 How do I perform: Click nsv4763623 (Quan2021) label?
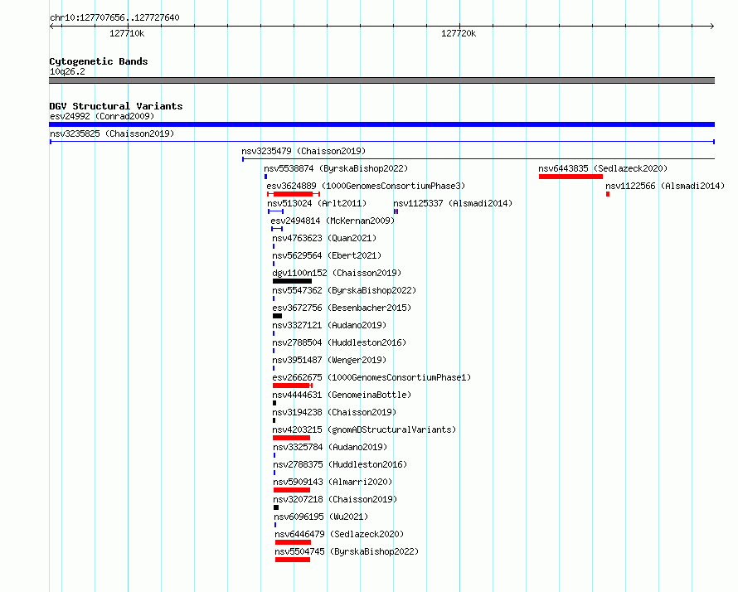[324, 238]
